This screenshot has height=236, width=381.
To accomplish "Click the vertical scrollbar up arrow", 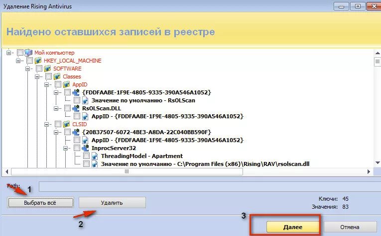I will [x=378, y=53].
